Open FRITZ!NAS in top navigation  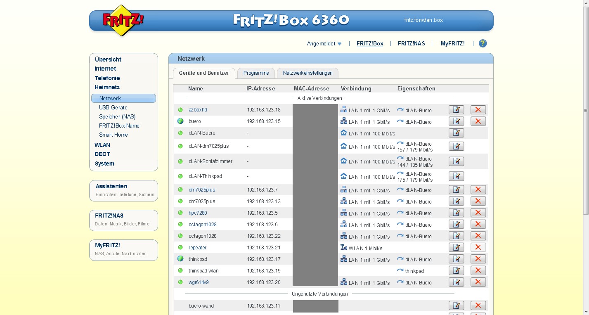tap(412, 43)
